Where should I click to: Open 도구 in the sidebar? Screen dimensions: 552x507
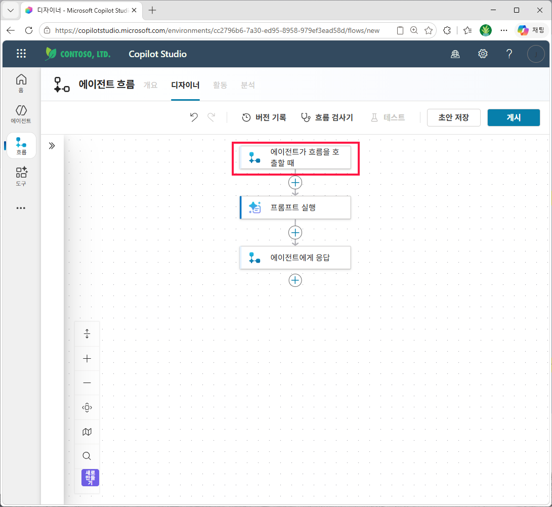21,177
